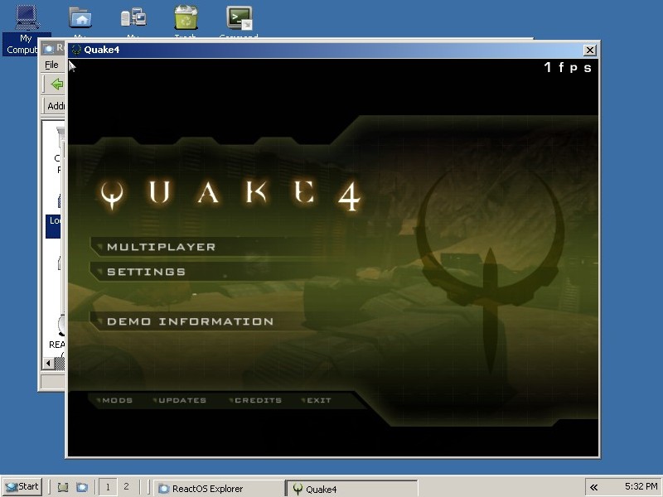
Task: Click the Show Desktop quick launch icon
Action: [63, 487]
